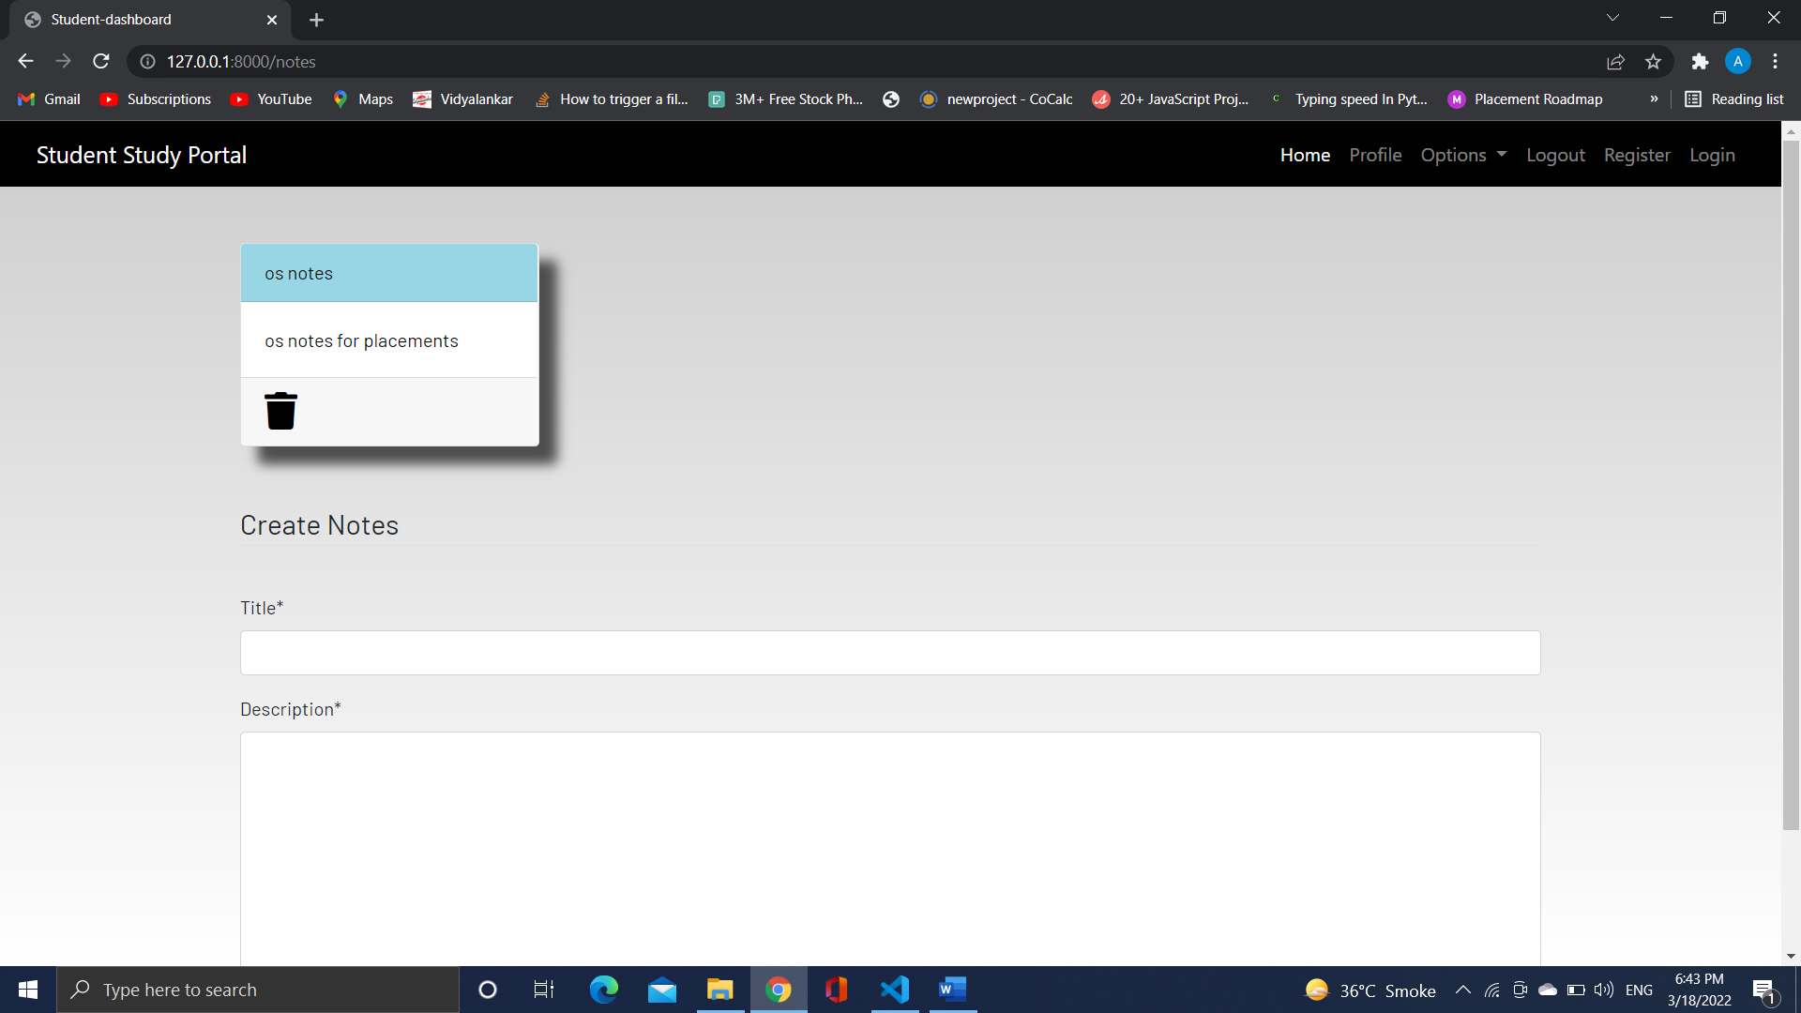Open the Mail app from taskbar
The image size is (1801, 1013).
click(x=662, y=990)
